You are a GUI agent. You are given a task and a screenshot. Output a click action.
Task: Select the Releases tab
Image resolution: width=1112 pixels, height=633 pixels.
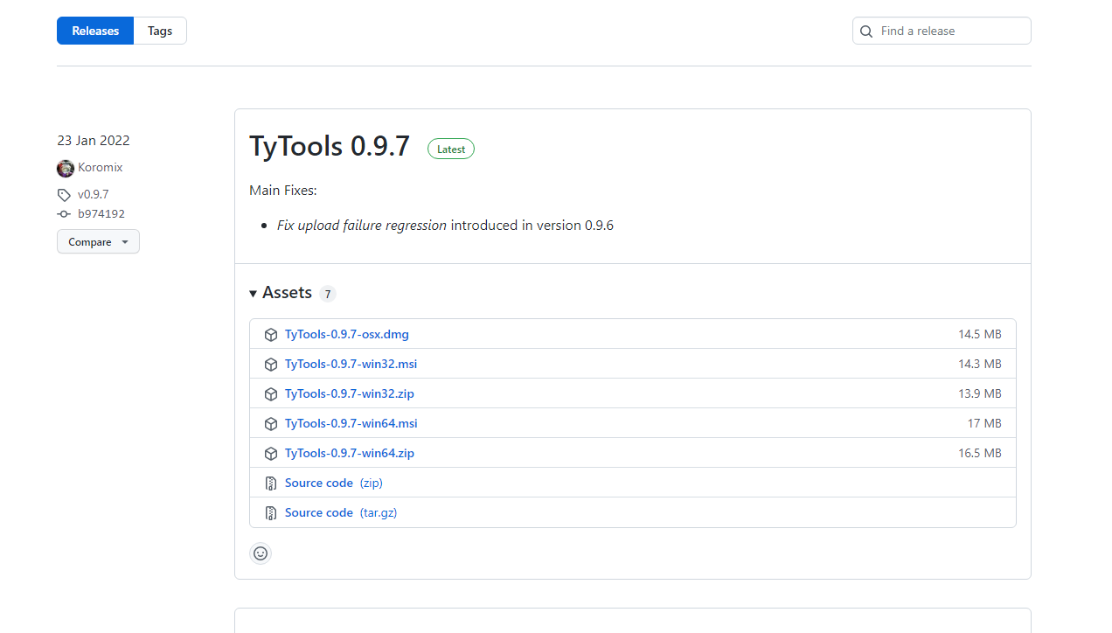click(x=94, y=31)
